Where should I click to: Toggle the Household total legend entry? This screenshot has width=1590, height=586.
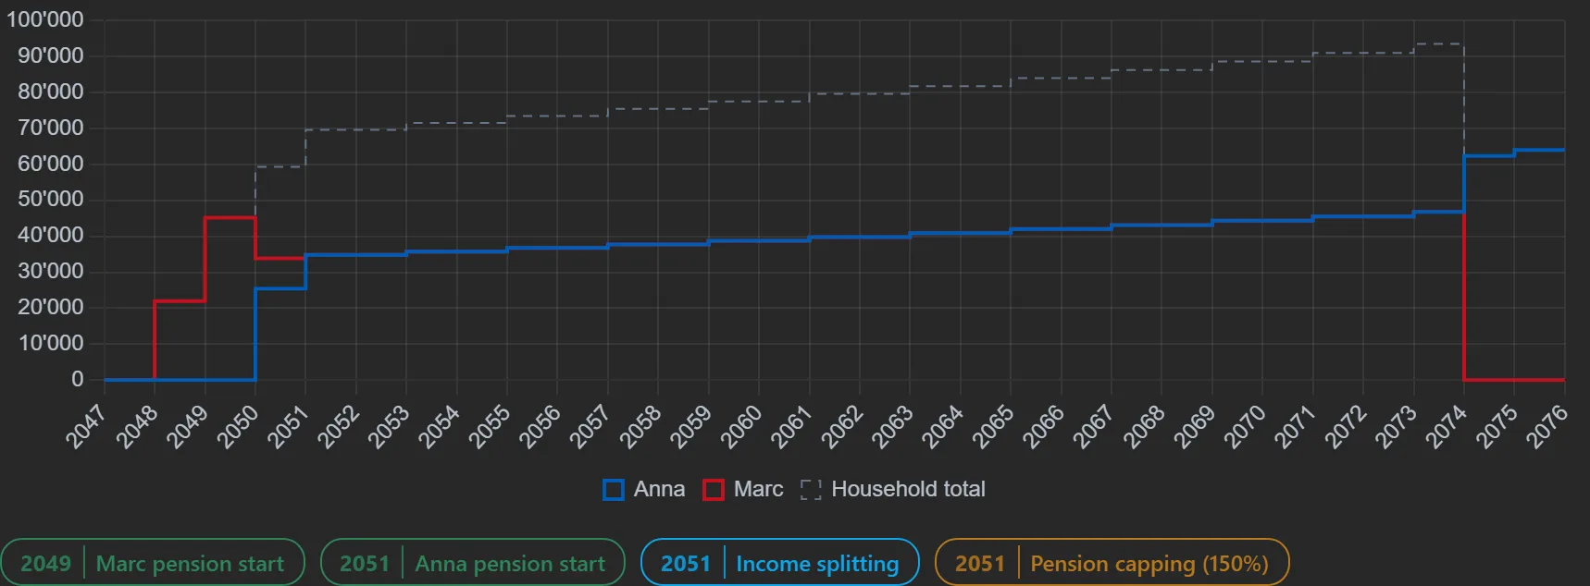(893, 489)
